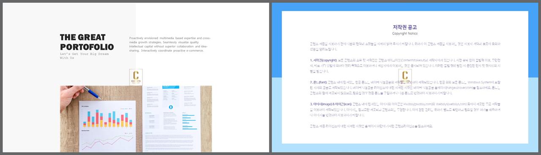Click the 'Proactively envisioned multimedia' paragraph
Image resolution: width=541 pixels, height=155 pixels.
coord(170,44)
